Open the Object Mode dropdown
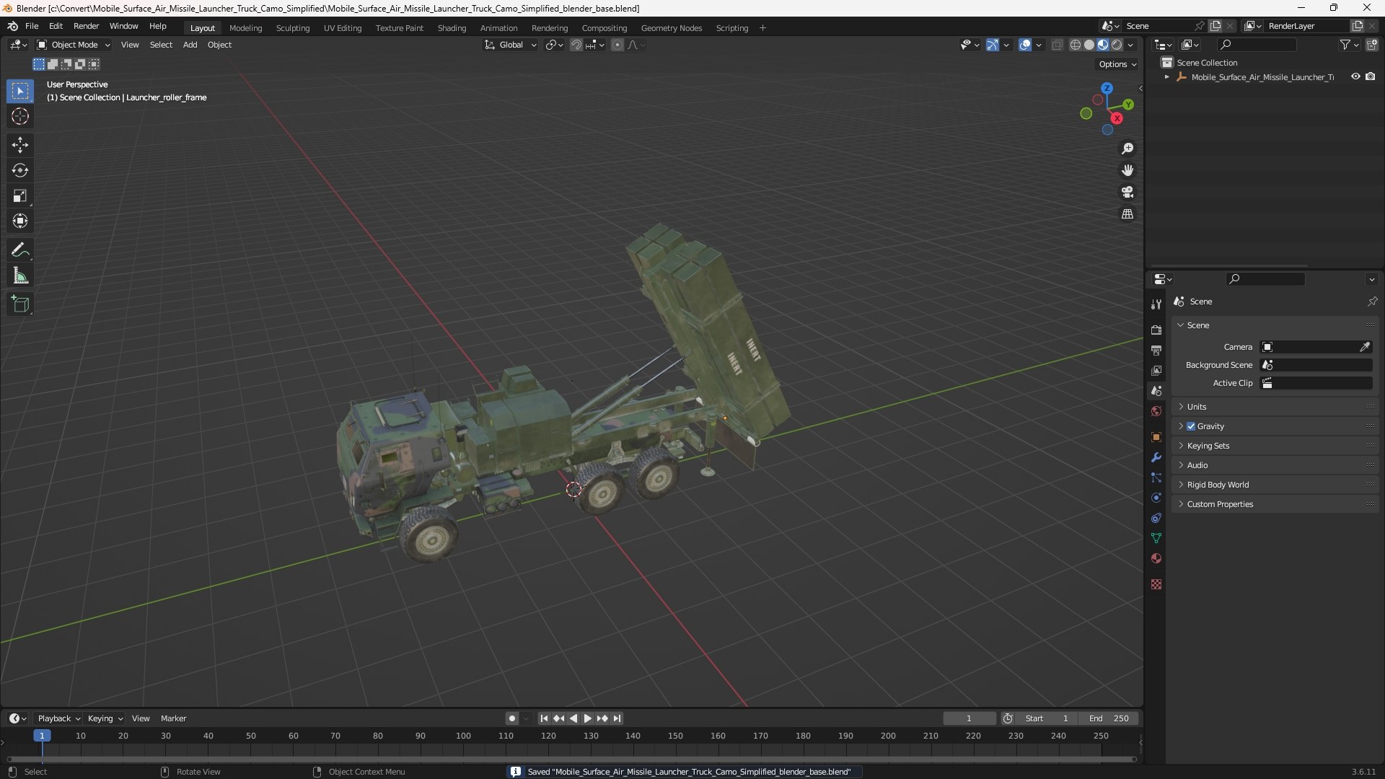This screenshot has height=779, width=1385. [x=74, y=45]
